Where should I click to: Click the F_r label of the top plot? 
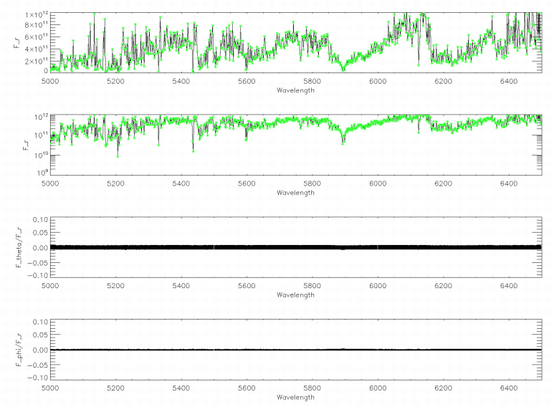pos(16,43)
